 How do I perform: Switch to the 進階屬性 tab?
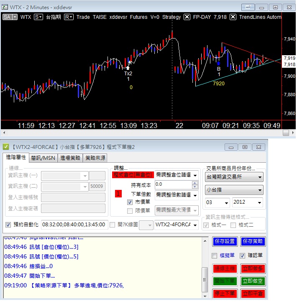[16, 157]
